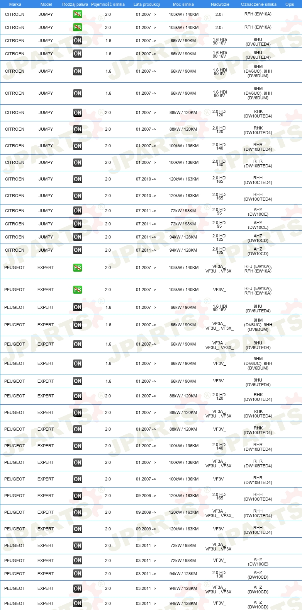Click ON diesel icon in Peugeot Expert 2.0 HDi 130 row

78,574
